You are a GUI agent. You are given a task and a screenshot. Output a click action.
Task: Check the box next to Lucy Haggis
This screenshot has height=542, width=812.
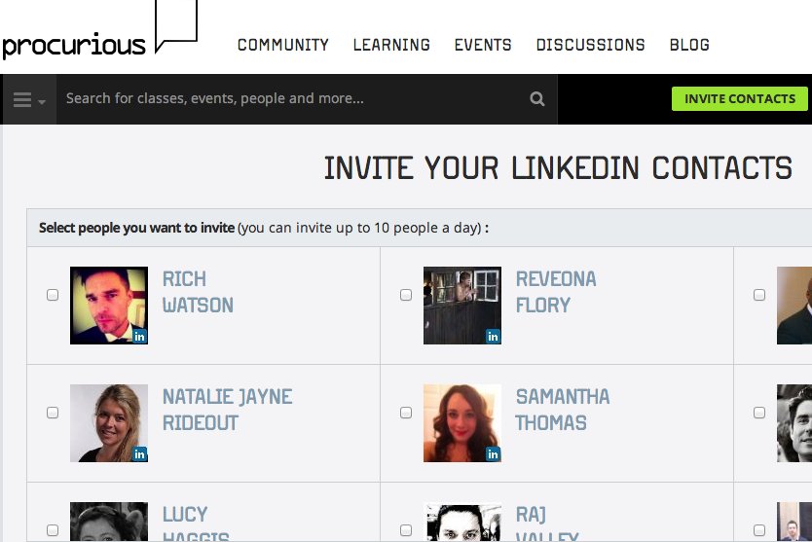tap(53, 530)
